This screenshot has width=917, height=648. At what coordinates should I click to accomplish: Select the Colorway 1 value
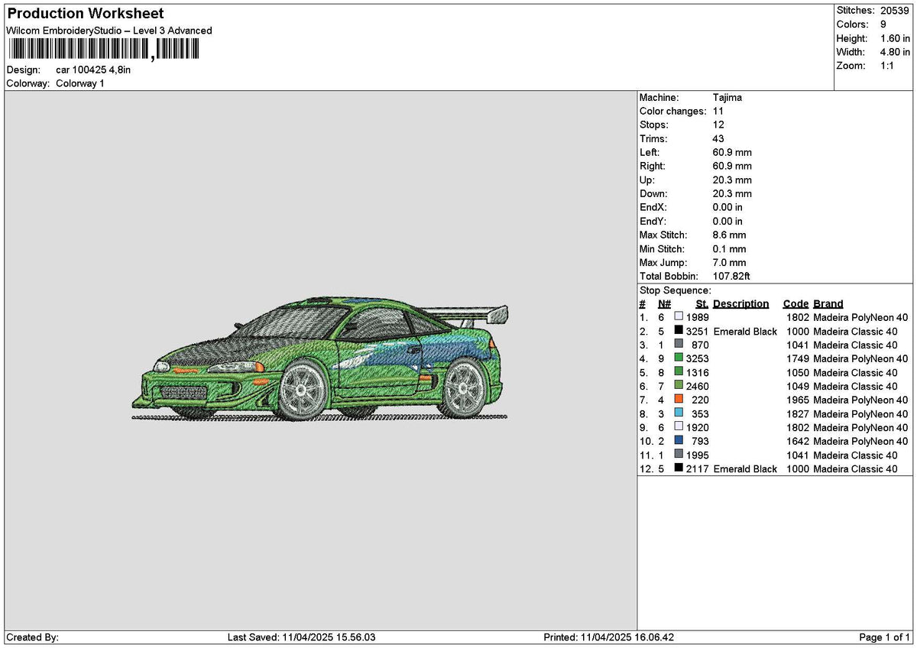click(80, 83)
